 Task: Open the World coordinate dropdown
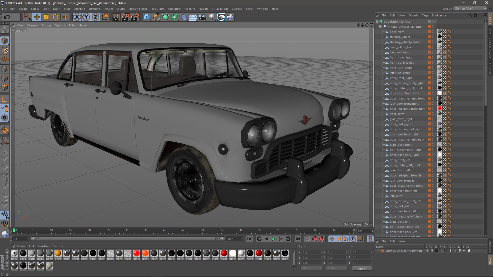tap(311, 268)
